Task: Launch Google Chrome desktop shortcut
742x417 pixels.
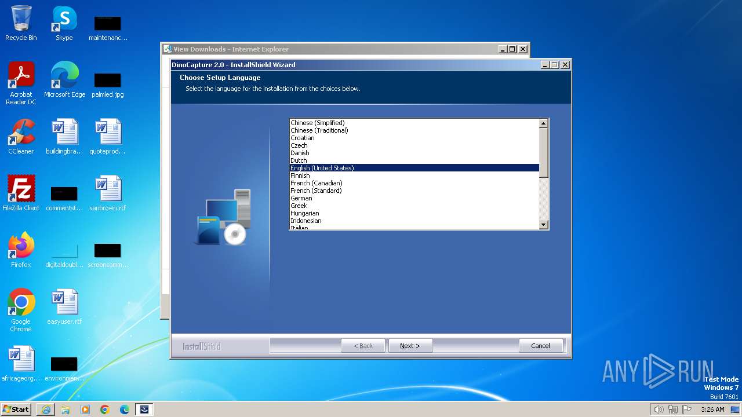Action: [21, 310]
